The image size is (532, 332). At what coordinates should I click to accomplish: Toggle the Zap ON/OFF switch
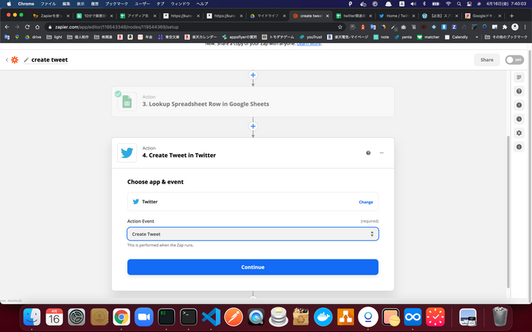click(x=514, y=59)
